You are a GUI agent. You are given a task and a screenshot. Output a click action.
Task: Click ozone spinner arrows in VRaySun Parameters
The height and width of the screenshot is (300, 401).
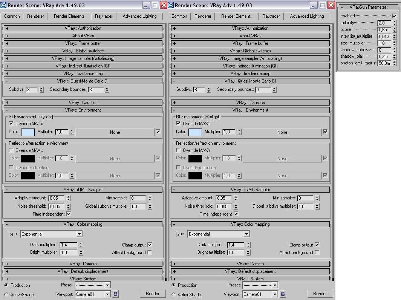[x=394, y=30]
